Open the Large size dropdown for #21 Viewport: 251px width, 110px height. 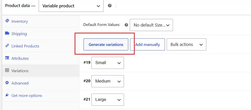click(108, 100)
